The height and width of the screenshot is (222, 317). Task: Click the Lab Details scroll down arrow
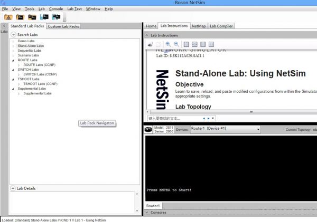(x=137, y=211)
